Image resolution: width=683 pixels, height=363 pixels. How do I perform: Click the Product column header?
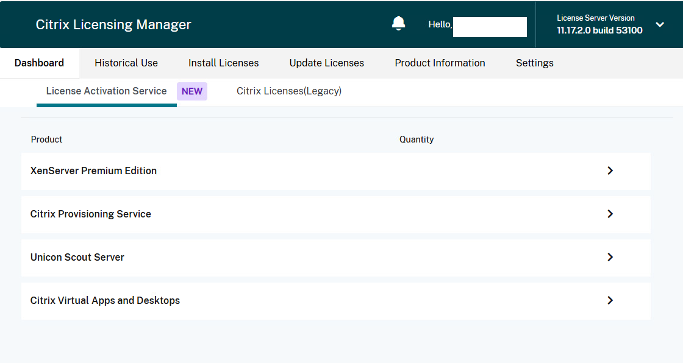[x=46, y=139]
